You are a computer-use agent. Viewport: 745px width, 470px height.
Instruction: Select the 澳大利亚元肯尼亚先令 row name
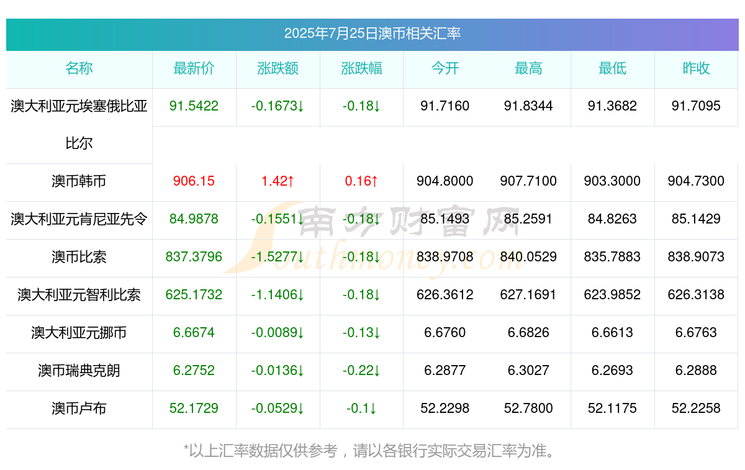79,219
